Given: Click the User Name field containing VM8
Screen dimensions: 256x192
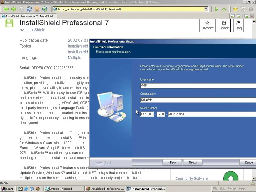Looking at the screenshot, I should (198, 85).
